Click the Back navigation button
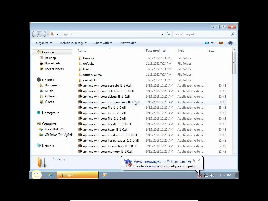The width and height of the screenshot is (268, 201). [36, 34]
